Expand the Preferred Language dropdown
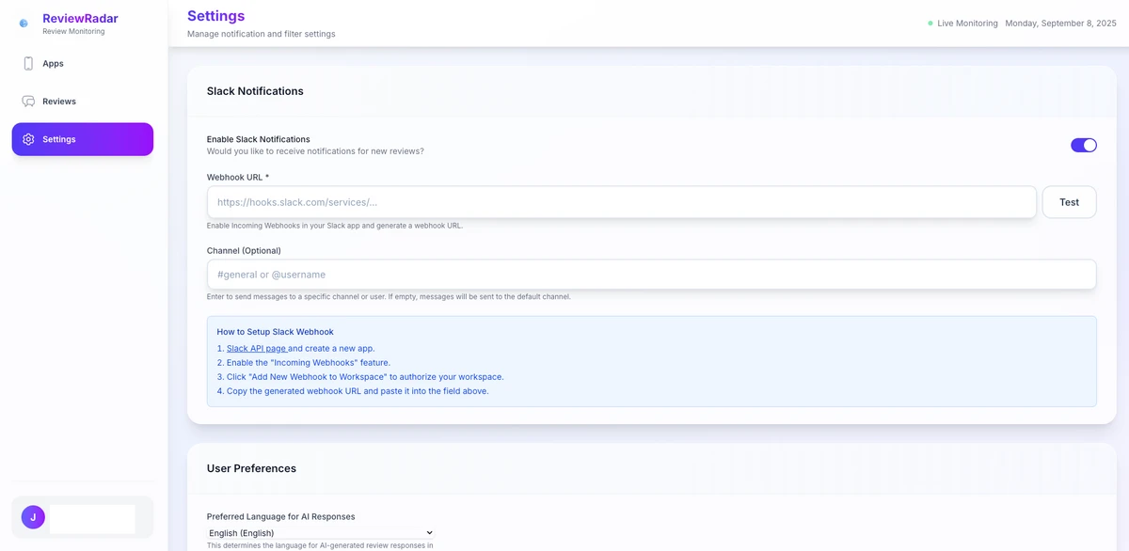The height and width of the screenshot is (551, 1129). coord(321,533)
